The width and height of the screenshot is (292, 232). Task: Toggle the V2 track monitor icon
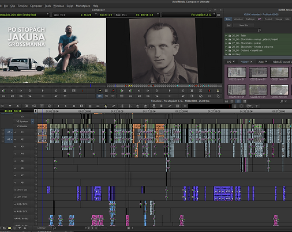[33, 121]
